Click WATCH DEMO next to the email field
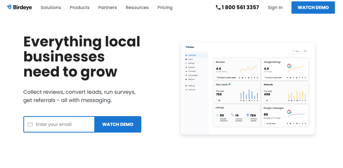The height and width of the screenshot is (168, 343). tap(118, 124)
